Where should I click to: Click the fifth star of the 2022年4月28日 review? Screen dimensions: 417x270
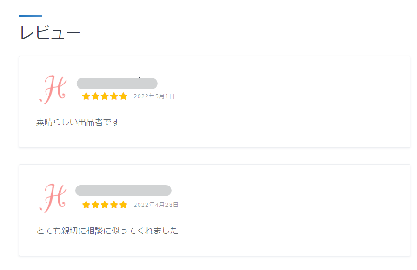point(123,205)
